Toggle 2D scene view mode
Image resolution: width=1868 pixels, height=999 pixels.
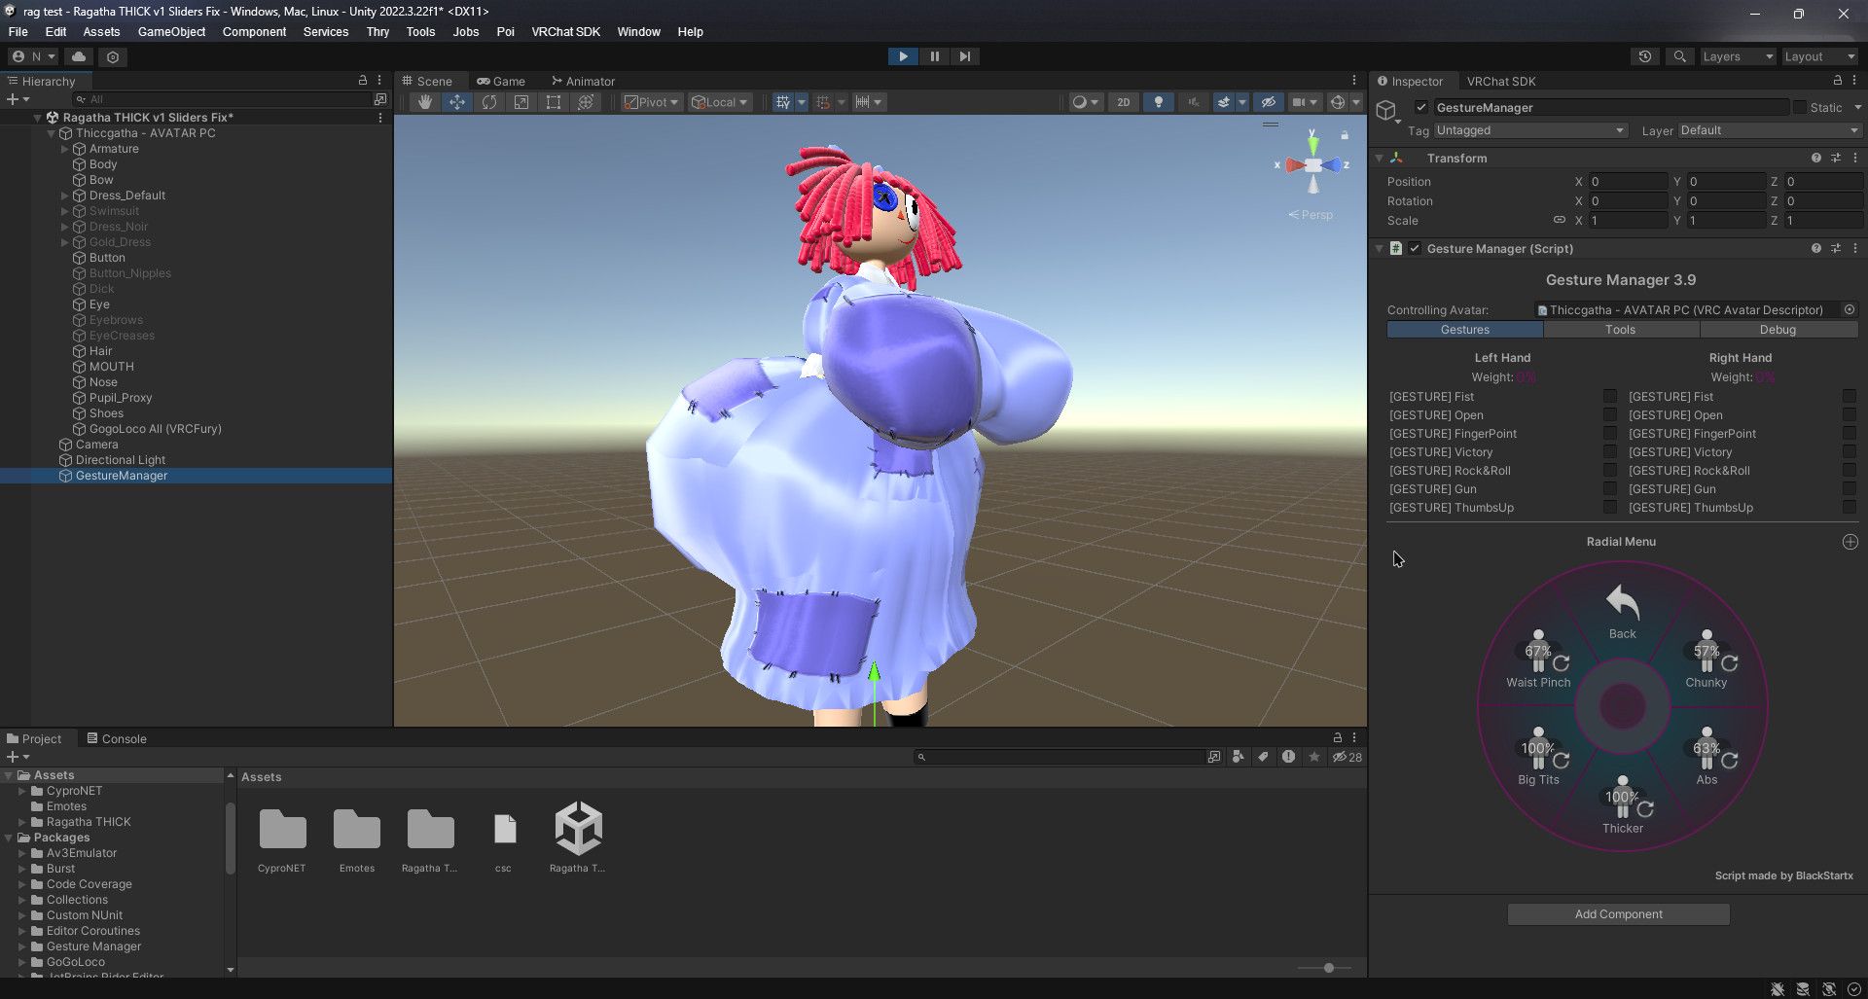tap(1123, 102)
